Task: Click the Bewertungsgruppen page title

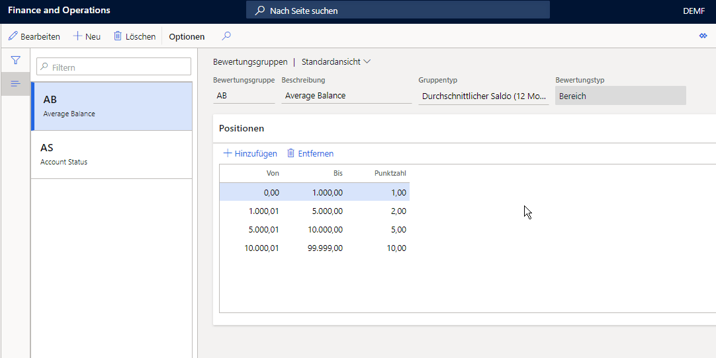Action: (x=250, y=61)
